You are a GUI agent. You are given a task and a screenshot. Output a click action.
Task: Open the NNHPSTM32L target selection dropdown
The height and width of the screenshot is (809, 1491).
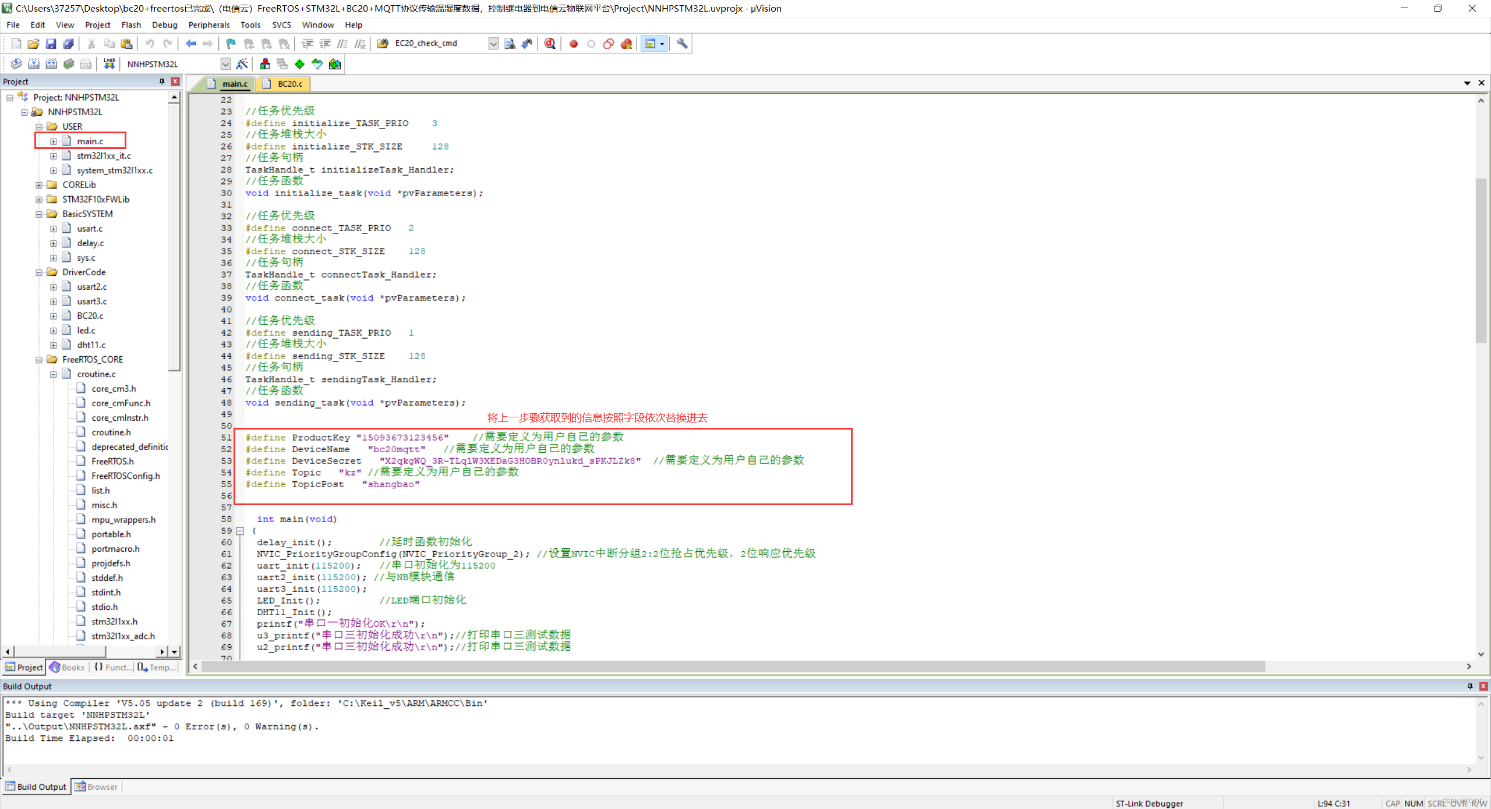(x=225, y=64)
